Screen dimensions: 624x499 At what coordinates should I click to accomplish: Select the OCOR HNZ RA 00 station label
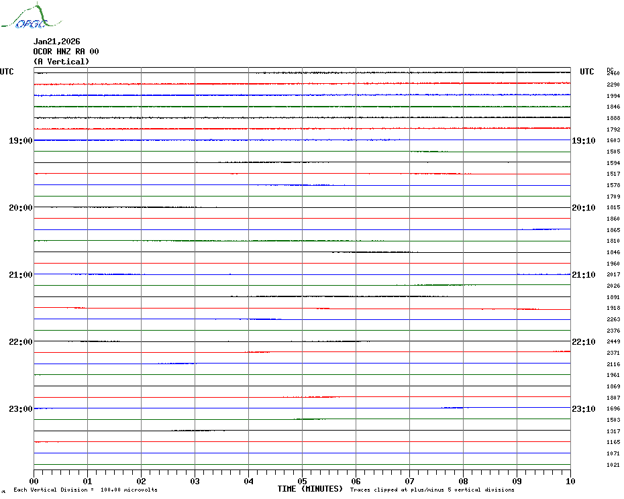pyautogui.click(x=66, y=52)
